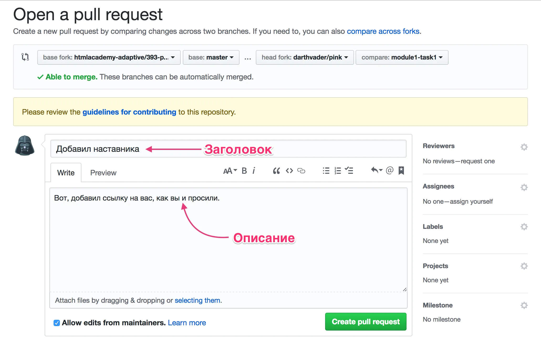Expand the compare branch module1-task1 dropdown
Image resolution: width=541 pixels, height=346 pixels.
point(402,57)
